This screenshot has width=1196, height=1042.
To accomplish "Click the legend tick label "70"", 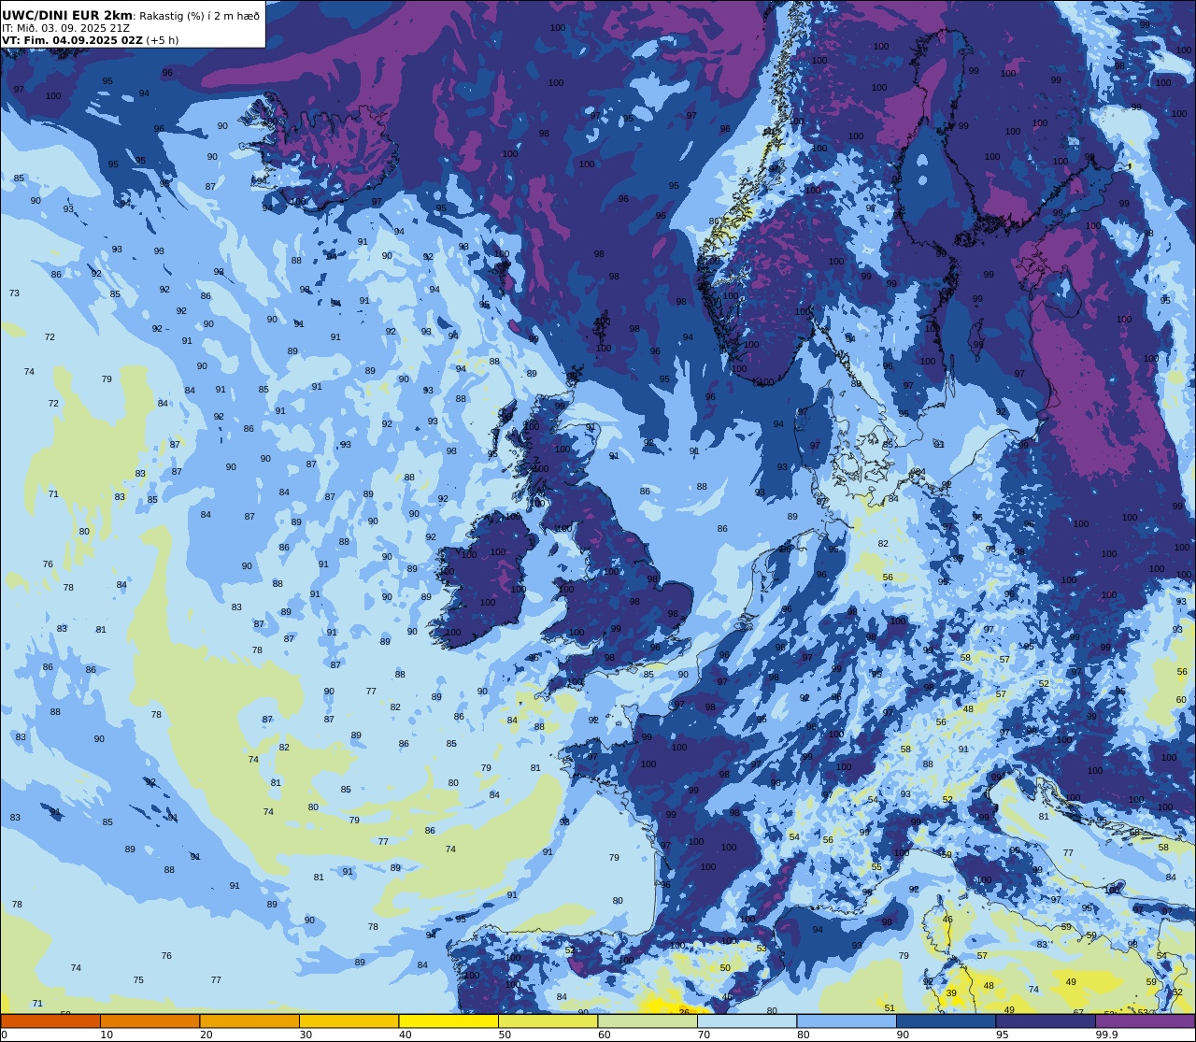I will coord(704,1035).
